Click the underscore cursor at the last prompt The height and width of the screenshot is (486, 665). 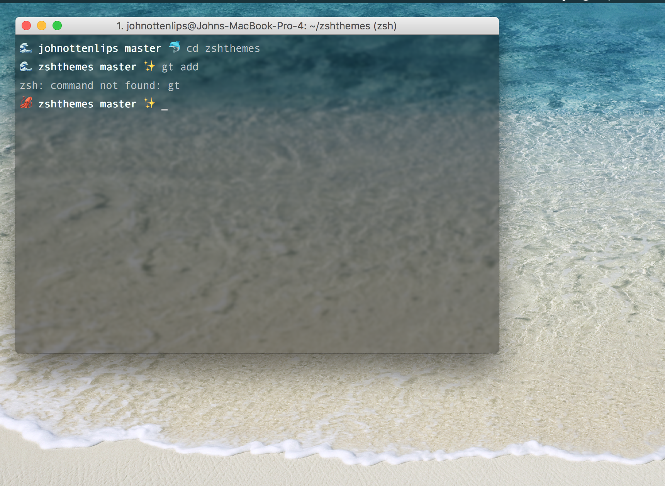coord(165,109)
